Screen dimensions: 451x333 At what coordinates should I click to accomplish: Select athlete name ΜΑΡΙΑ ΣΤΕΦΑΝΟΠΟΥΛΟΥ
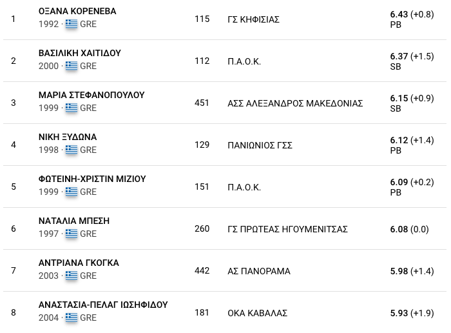[91, 96]
